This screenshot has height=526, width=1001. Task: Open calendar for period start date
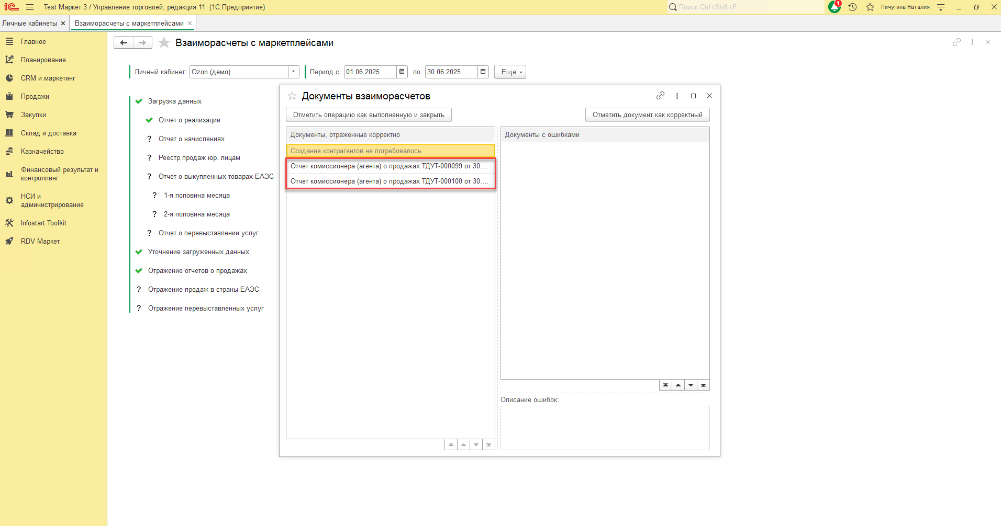pos(402,72)
